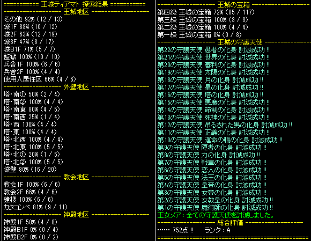Screen dimensions: 311x241
Task: Pick the 塔・南西 25% (1 / 4) row
Action: pyautogui.click(x=32, y=117)
